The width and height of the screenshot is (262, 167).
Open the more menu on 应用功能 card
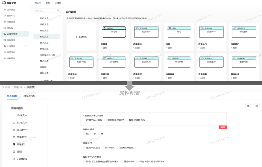[93, 56]
